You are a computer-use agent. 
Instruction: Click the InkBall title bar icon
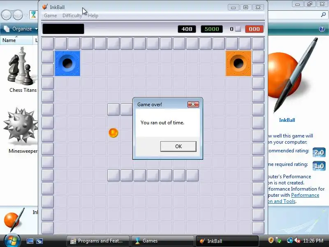click(45, 7)
